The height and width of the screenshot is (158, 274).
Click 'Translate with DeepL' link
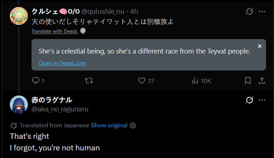[55, 31]
